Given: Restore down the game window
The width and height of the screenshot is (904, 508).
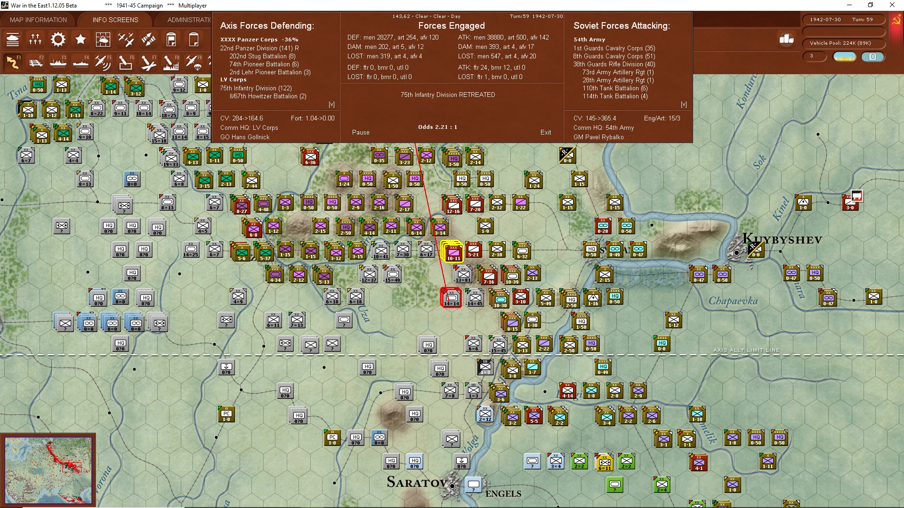Looking at the screenshot, I should pyautogui.click(x=871, y=5).
